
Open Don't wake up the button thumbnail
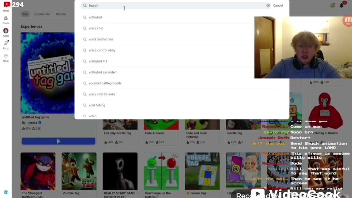click(161, 171)
